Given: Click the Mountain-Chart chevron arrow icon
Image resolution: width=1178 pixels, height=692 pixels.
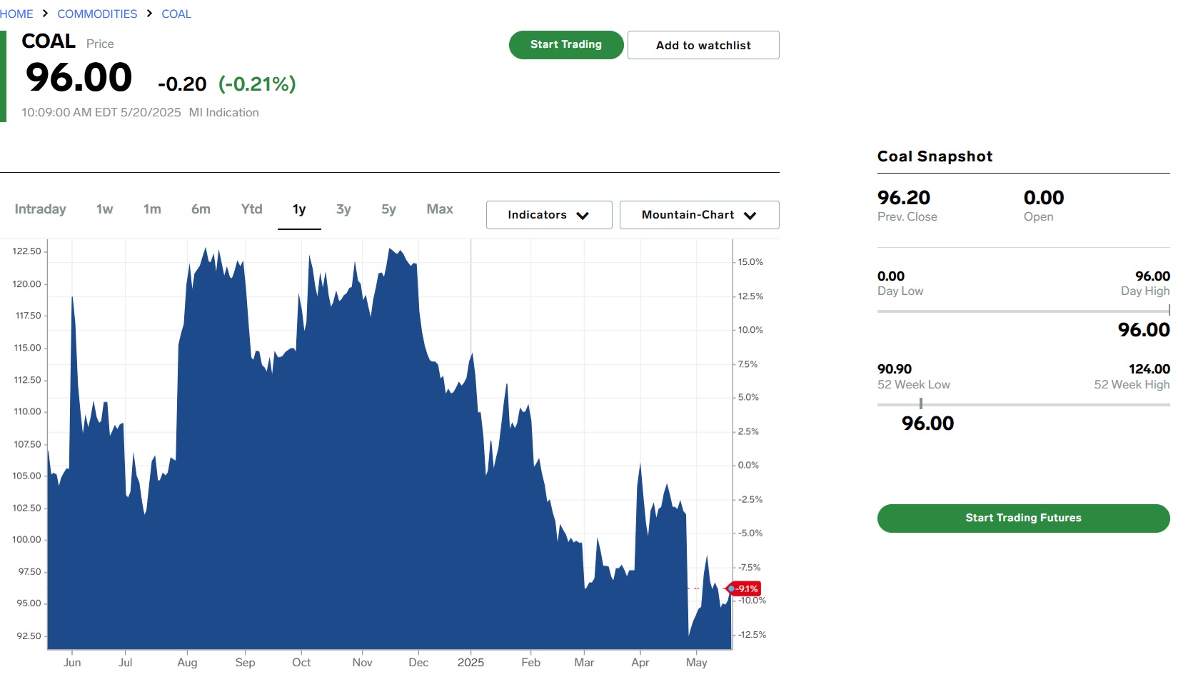Looking at the screenshot, I should tap(750, 216).
